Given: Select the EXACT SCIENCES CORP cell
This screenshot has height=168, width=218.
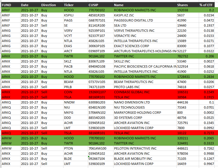Looking at the screenshot, I should (131, 46).
